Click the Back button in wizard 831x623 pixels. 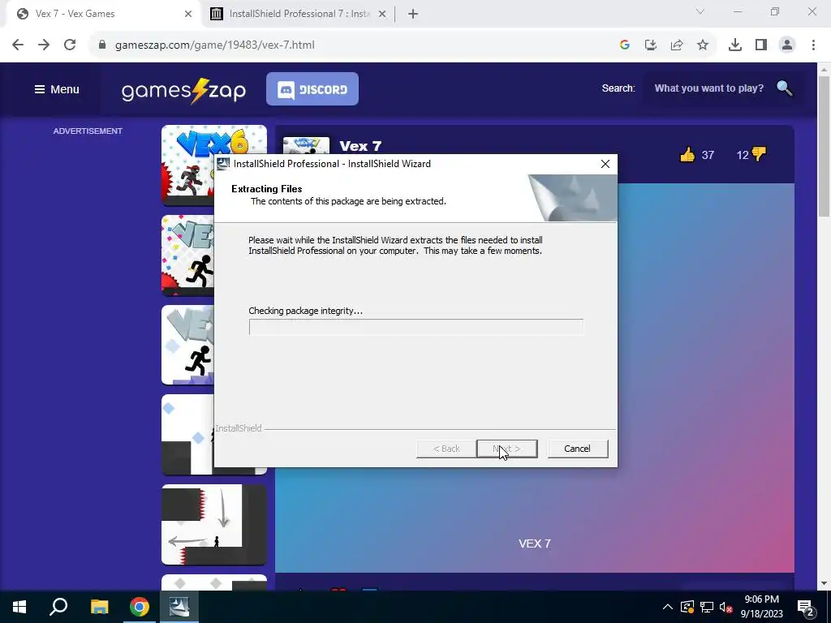point(446,449)
